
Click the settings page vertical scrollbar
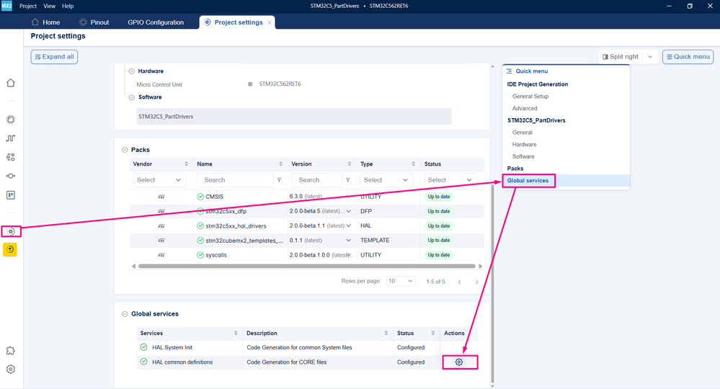tap(493, 282)
